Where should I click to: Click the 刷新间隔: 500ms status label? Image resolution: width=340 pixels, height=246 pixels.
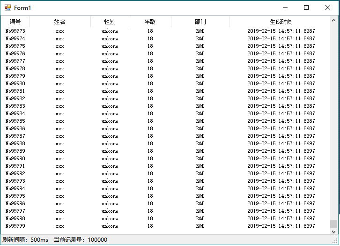[25, 240]
